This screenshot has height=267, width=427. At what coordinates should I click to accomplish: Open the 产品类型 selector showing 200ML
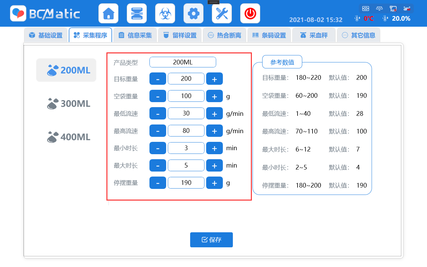click(x=182, y=62)
